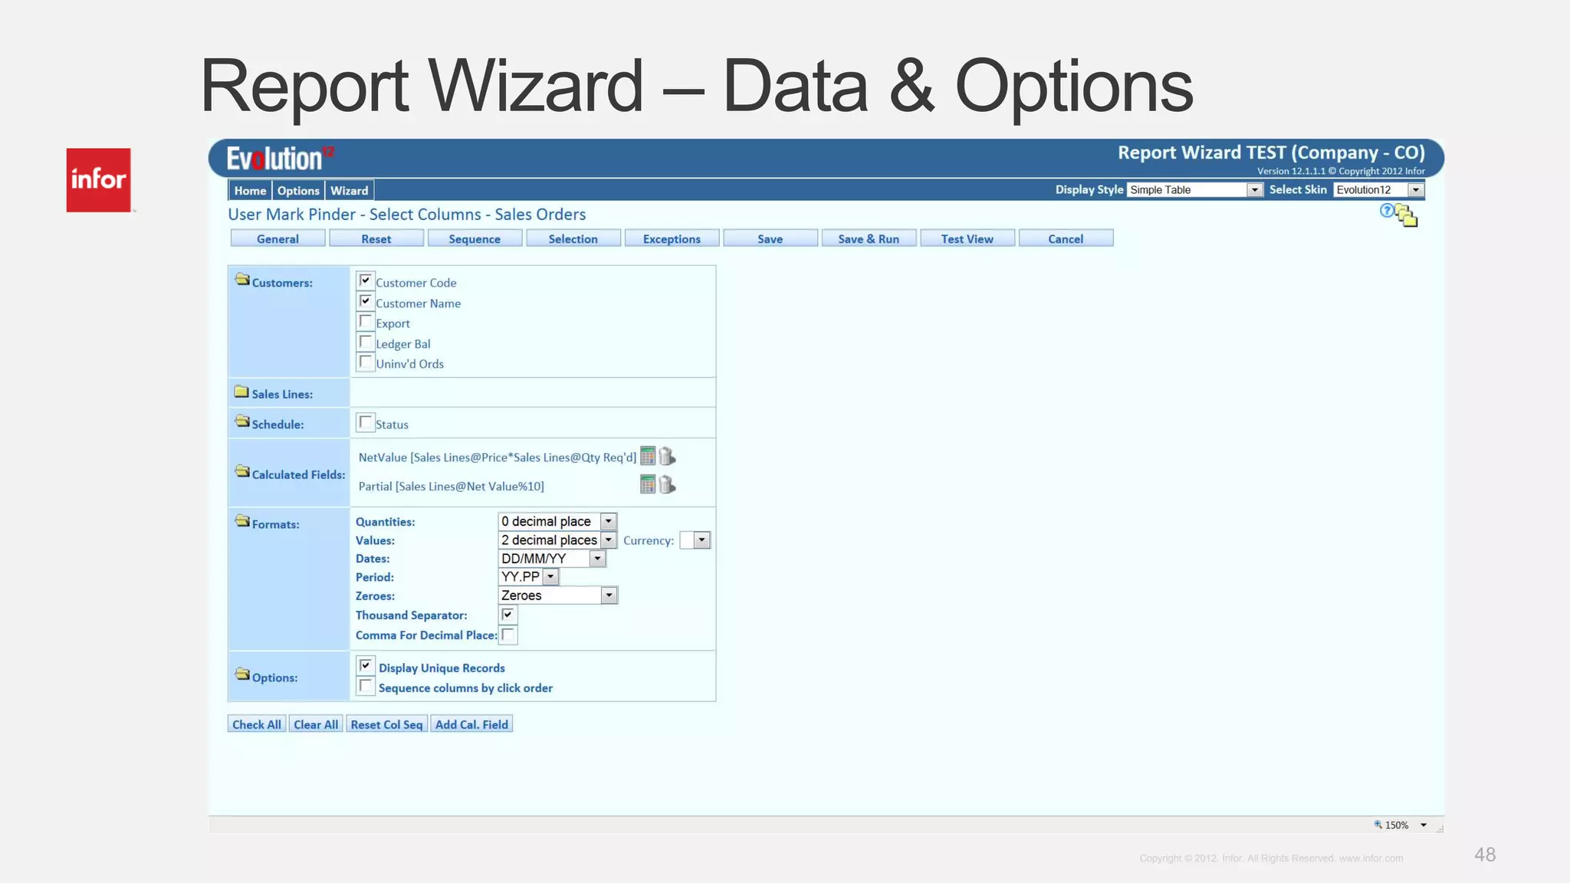The height and width of the screenshot is (883, 1570).
Task: Uncheck the Customer Name checkbox
Action: point(366,301)
